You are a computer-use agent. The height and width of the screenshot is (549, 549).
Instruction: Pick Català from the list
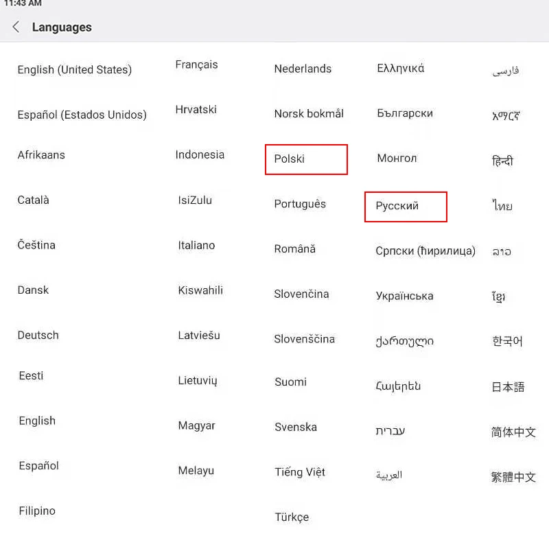tap(33, 200)
